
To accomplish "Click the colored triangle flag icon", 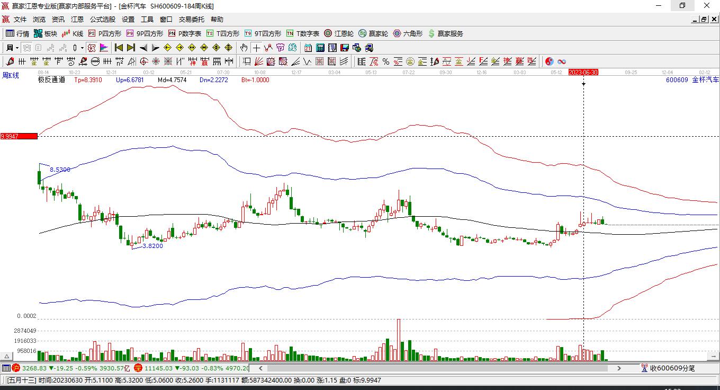I will tap(103, 48).
